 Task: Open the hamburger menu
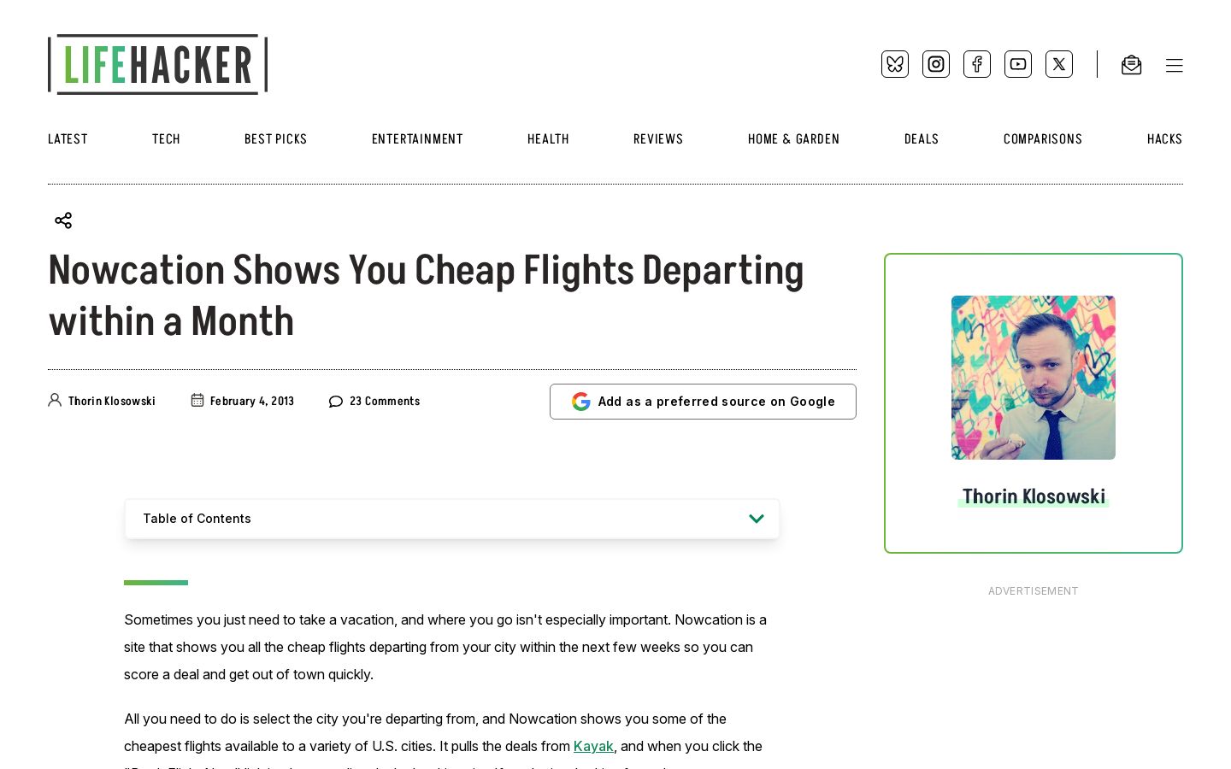click(1175, 66)
